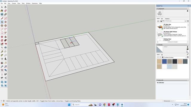The image size is (191, 107).
Task: Open components navigation dropdown arrow beside home icon
Action: point(163,21)
